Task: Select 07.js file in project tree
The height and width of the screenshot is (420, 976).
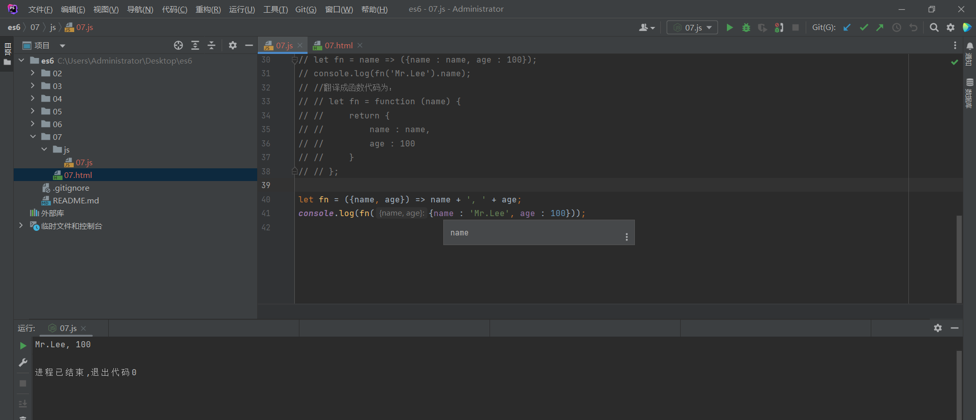Action: (84, 162)
